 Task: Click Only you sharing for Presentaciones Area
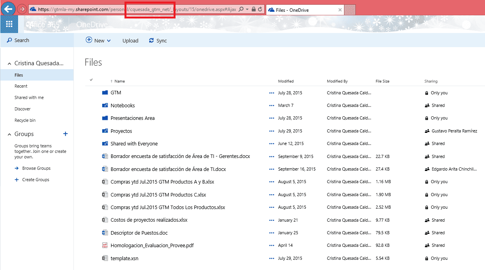pyautogui.click(x=439, y=118)
